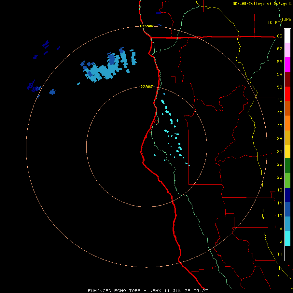Click legend value "62"

280,49
